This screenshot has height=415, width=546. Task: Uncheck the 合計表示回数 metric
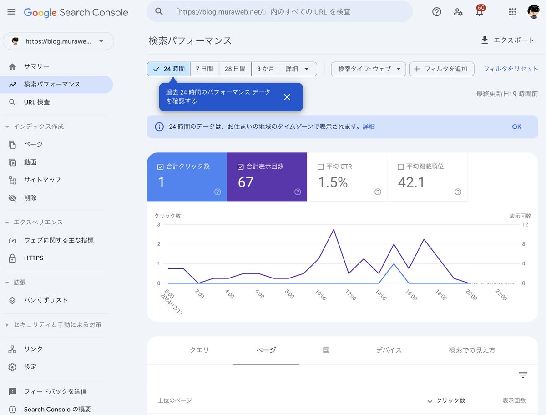tap(240, 167)
